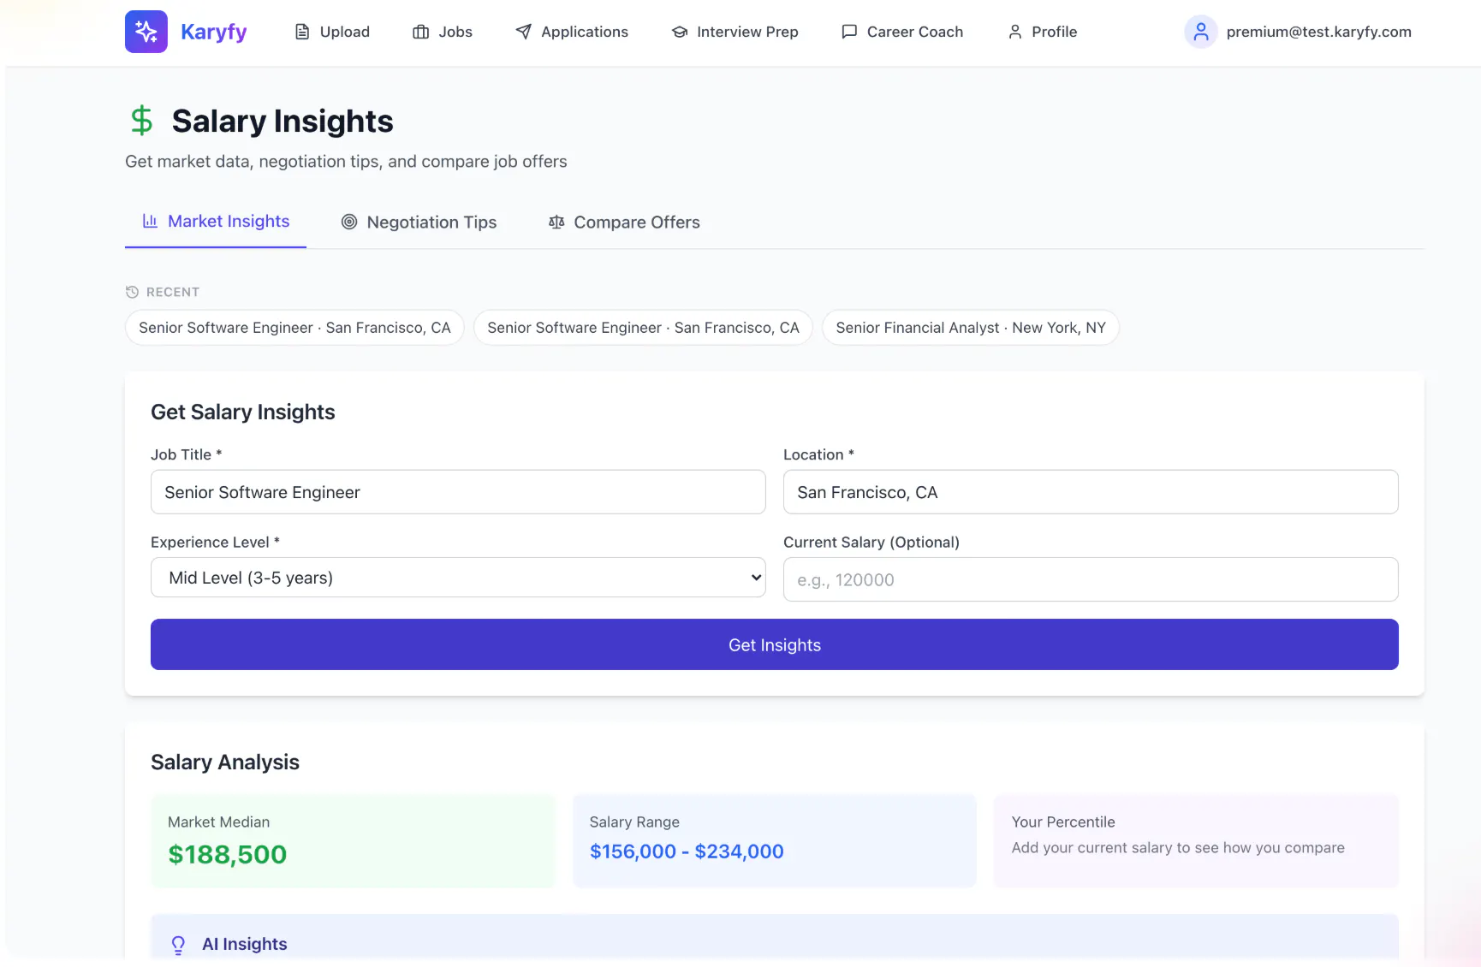
Task: Click the Karyfy sparkle logo icon
Action: point(146,32)
